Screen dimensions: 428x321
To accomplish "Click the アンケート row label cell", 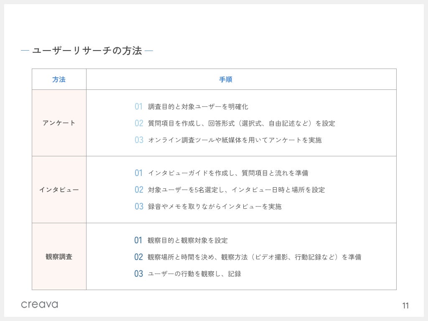I will click(59, 123).
